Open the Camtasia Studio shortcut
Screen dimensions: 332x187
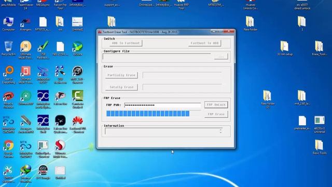[77, 96]
